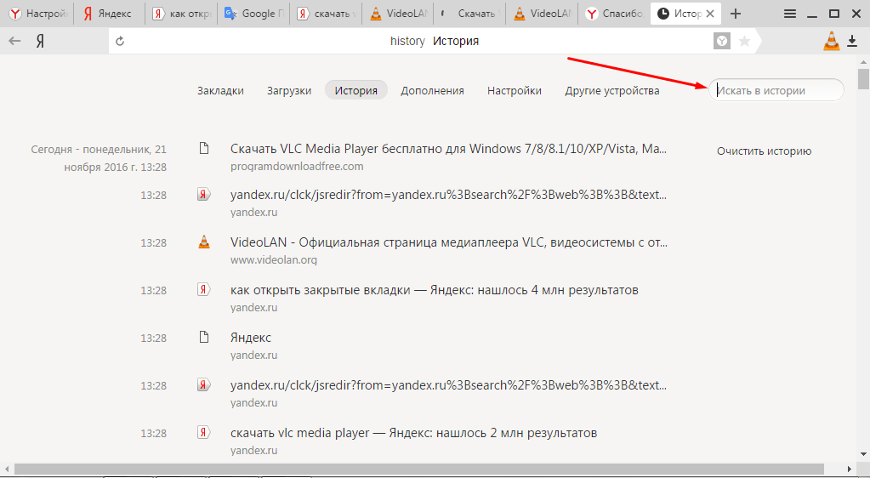The height and width of the screenshot is (478, 870).
Task: Click the bookmark star in the address bar
Action: tap(744, 41)
